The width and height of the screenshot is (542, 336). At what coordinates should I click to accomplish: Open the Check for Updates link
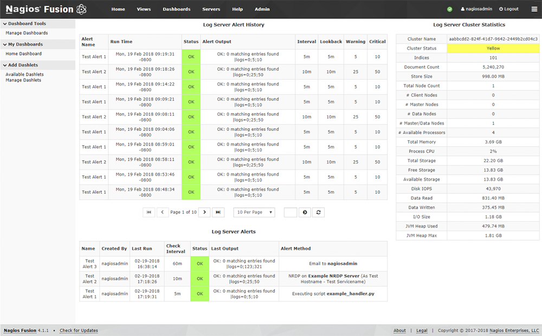click(79, 331)
